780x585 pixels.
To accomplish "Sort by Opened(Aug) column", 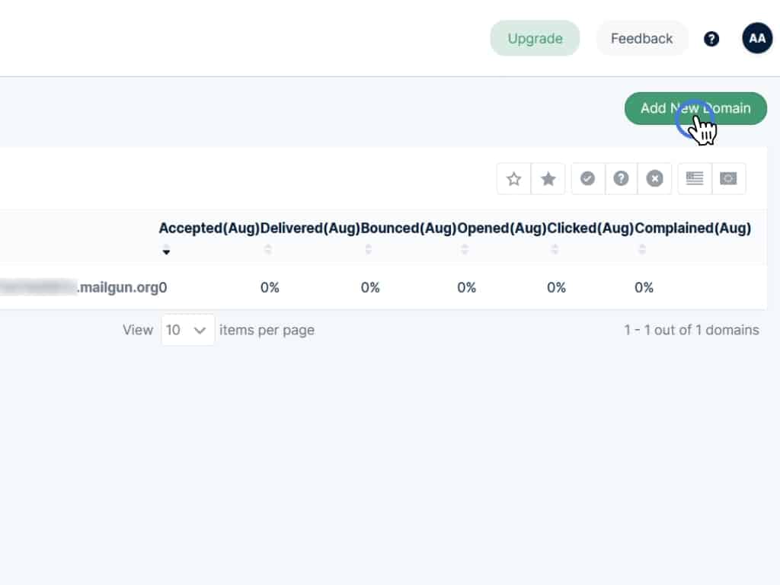I will pos(465,249).
